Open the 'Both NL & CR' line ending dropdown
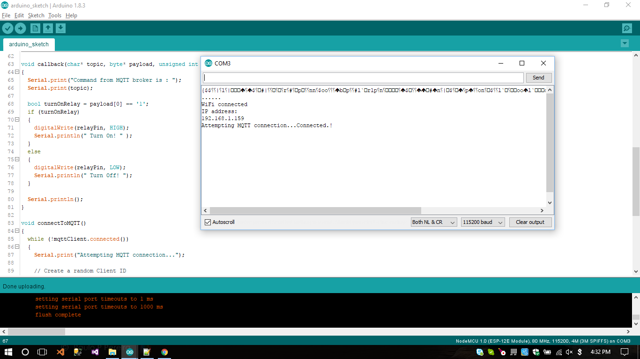 click(433, 222)
